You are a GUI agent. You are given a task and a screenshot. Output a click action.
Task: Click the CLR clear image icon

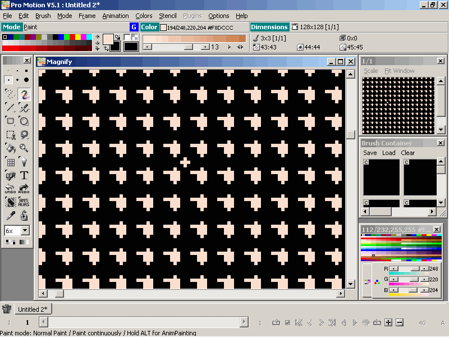(x=10, y=176)
